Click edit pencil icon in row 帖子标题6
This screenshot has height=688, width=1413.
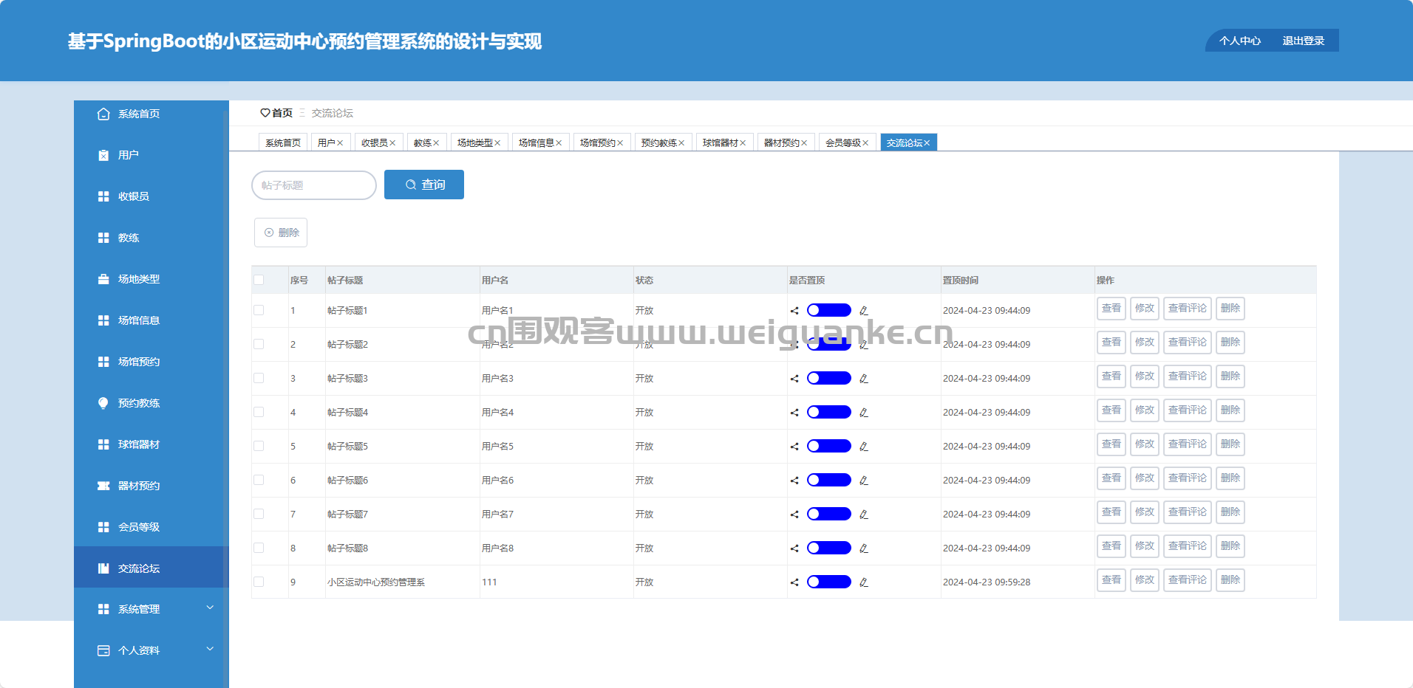point(864,481)
